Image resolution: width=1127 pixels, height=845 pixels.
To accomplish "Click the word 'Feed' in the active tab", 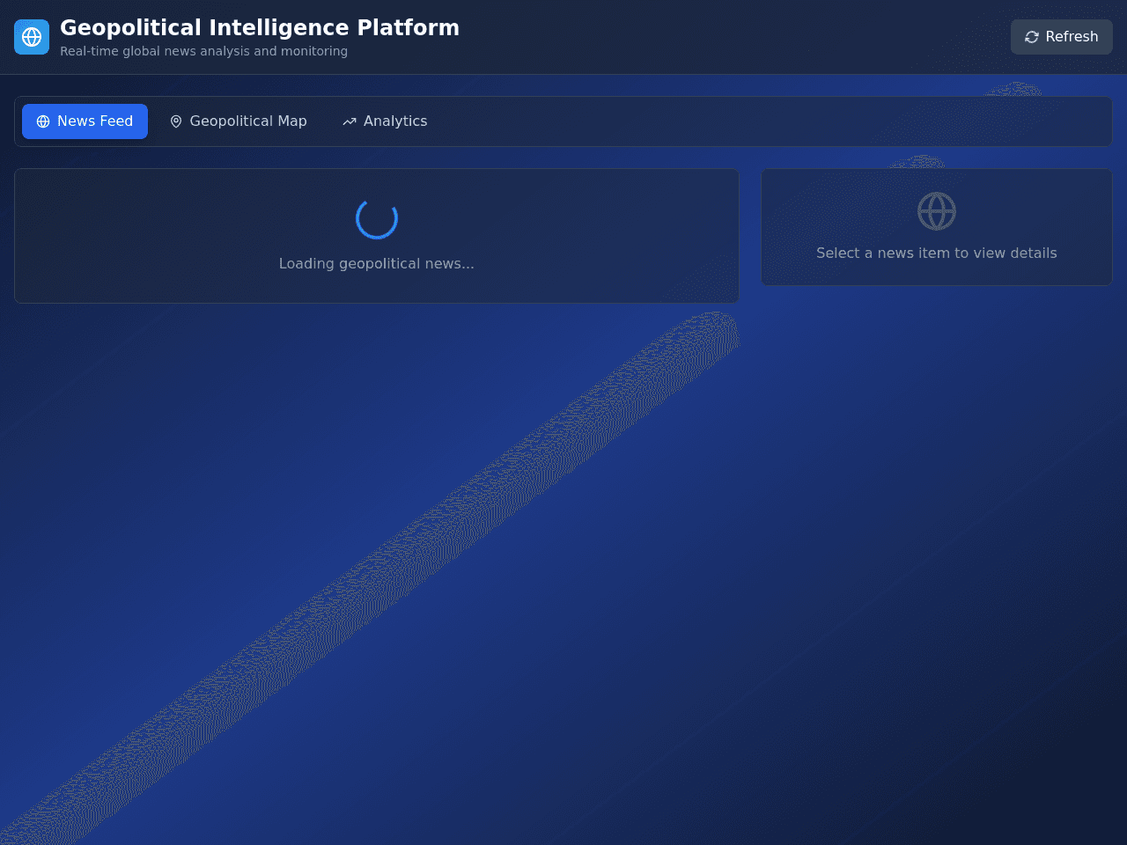I will tap(116, 121).
